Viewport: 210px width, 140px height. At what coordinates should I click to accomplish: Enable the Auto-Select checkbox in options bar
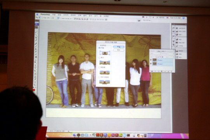(42, 17)
